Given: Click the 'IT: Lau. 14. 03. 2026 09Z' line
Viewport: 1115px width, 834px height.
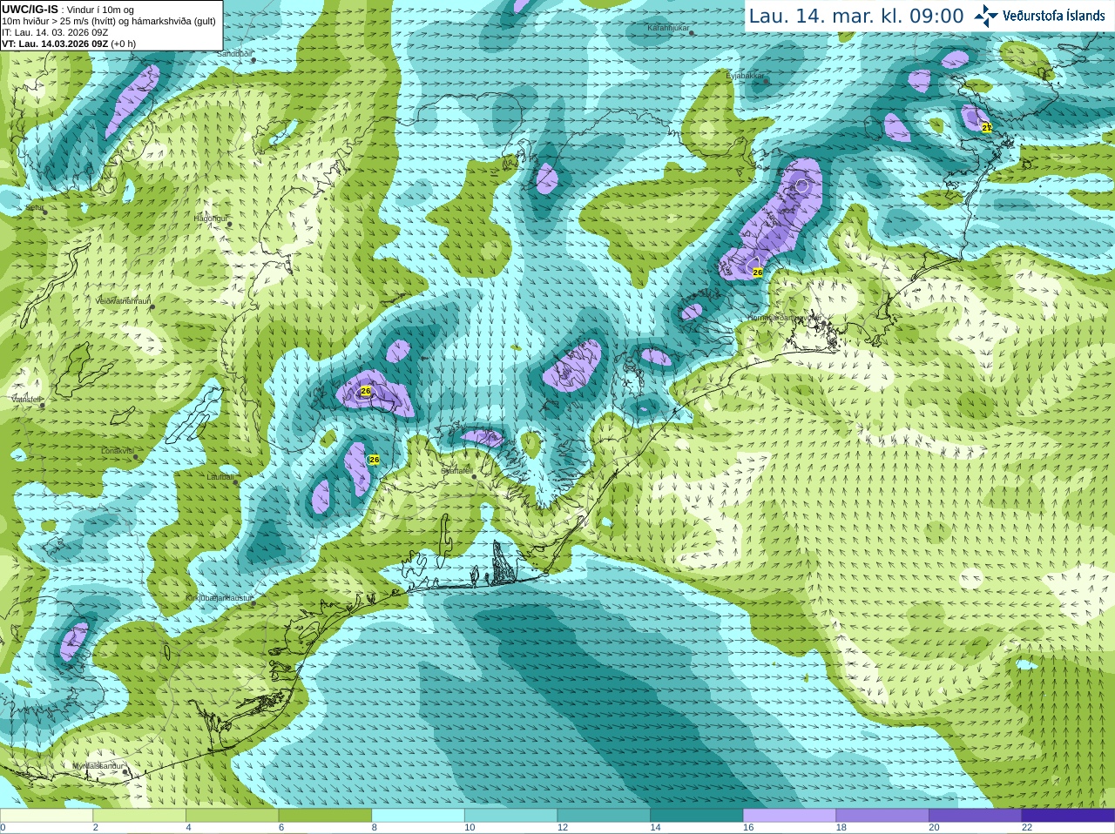Looking at the screenshot, I should (55, 32).
